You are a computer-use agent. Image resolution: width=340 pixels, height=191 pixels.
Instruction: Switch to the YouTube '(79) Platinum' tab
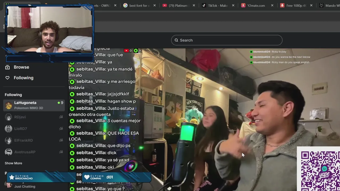179,5
